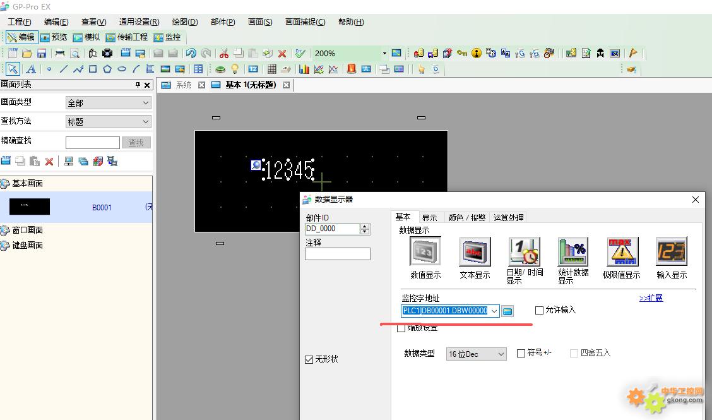712x420 pixels.
Task: Click the scissors cut icon in toolbar
Action: click(x=223, y=54)
